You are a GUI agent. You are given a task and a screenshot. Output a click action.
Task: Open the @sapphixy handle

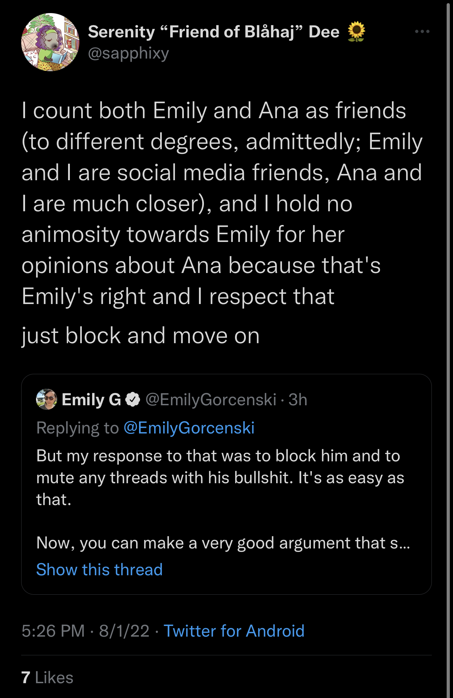pos(128,53)
